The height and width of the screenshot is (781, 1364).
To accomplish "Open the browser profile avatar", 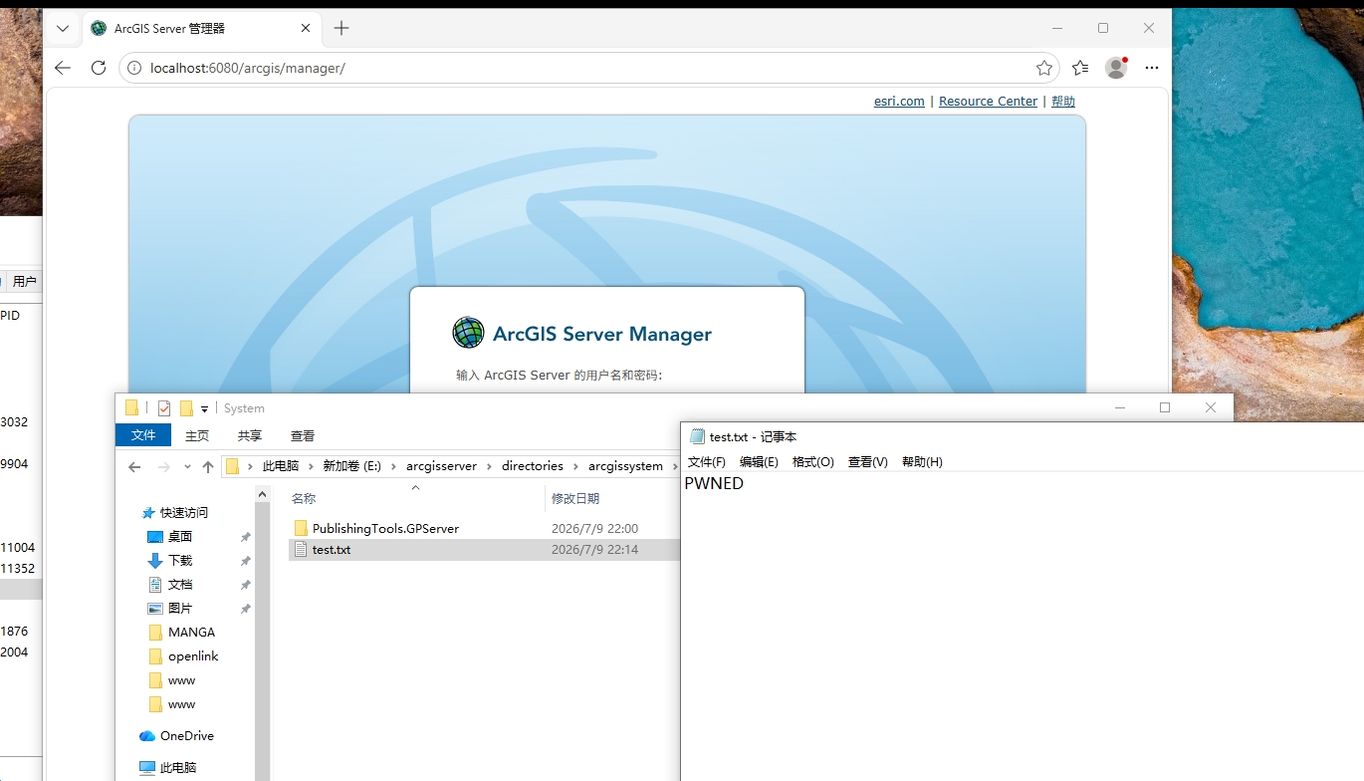I will pos(1116,68).
